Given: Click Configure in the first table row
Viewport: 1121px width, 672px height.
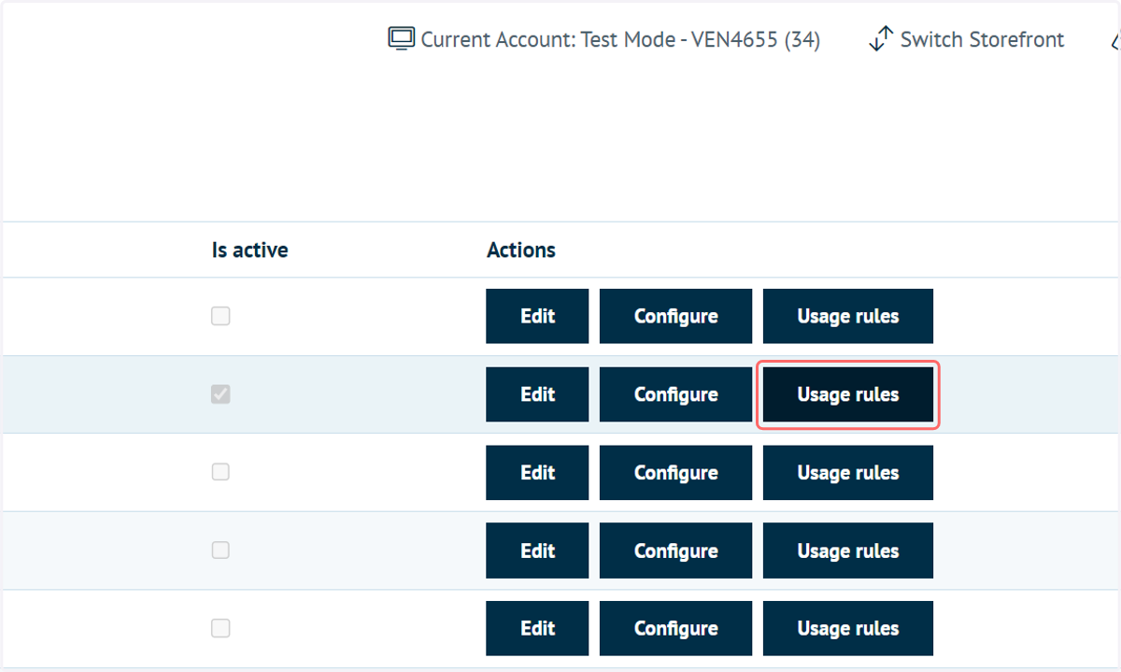Looking at the screenshot, I should pos(675,316).
